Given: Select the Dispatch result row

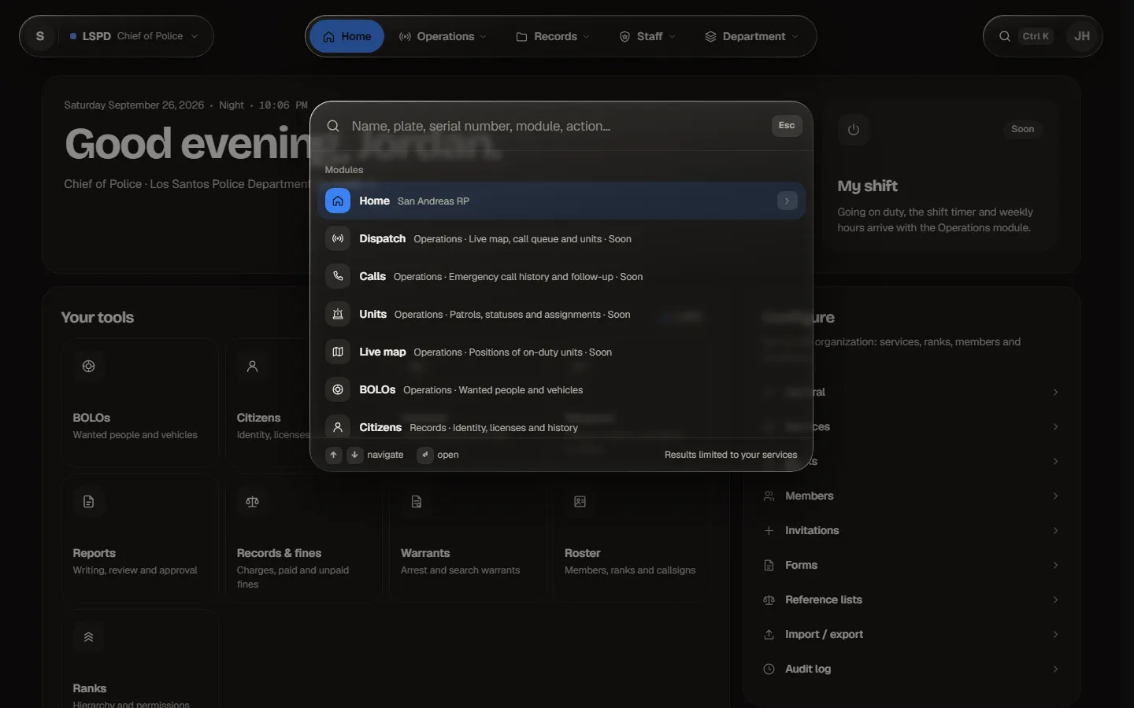Looking at the screenshot, I should 561,239.
